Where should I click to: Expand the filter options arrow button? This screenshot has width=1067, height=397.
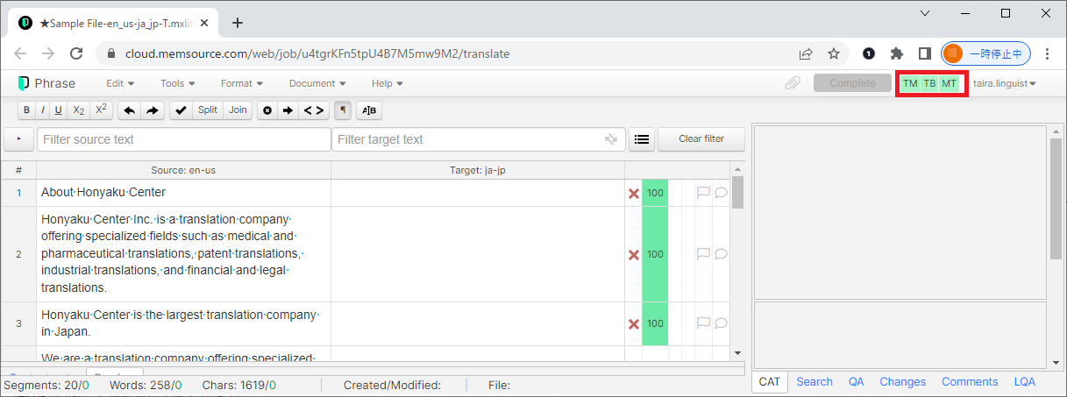pyautogui.click(x=18, y=139)
